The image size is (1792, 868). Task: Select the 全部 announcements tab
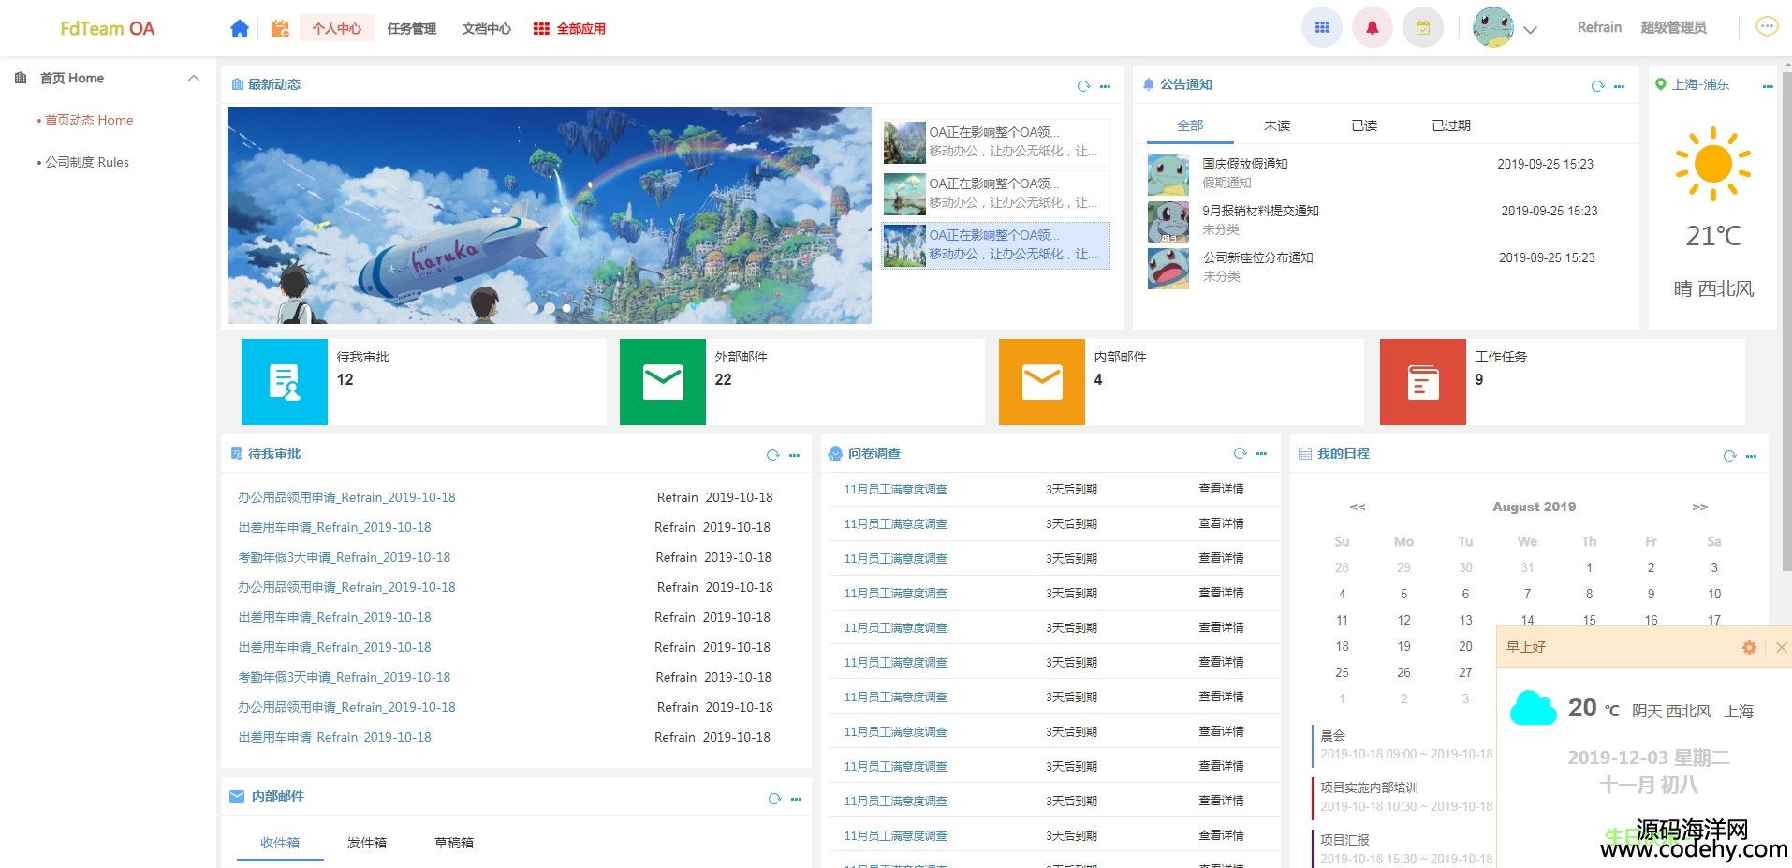click(x=1190, y=125)
